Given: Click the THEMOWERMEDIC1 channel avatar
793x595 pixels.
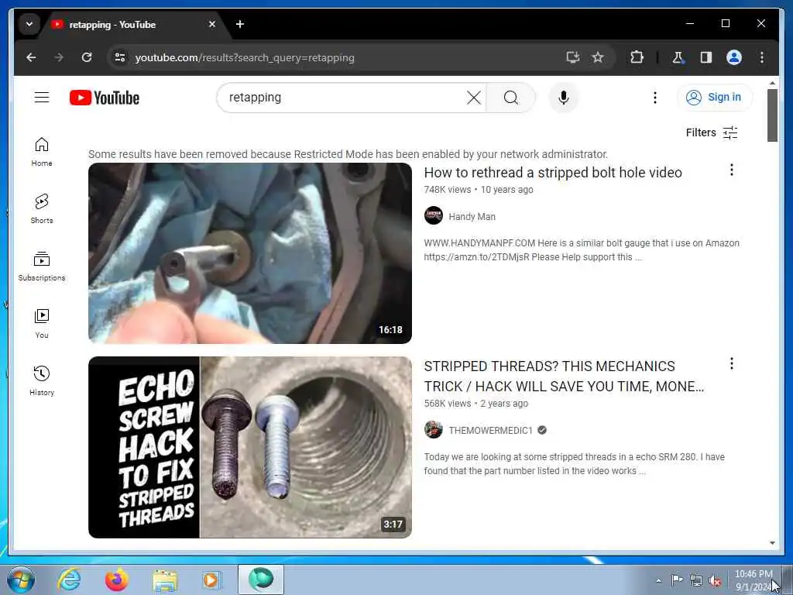Looking at the screenshot, I should (x=434, y=430).
